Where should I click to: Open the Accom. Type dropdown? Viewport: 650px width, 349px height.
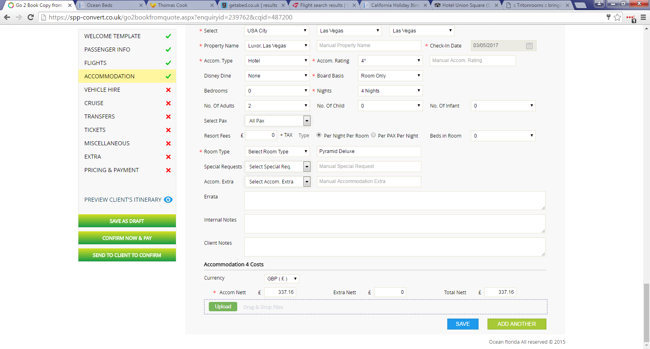277,61
